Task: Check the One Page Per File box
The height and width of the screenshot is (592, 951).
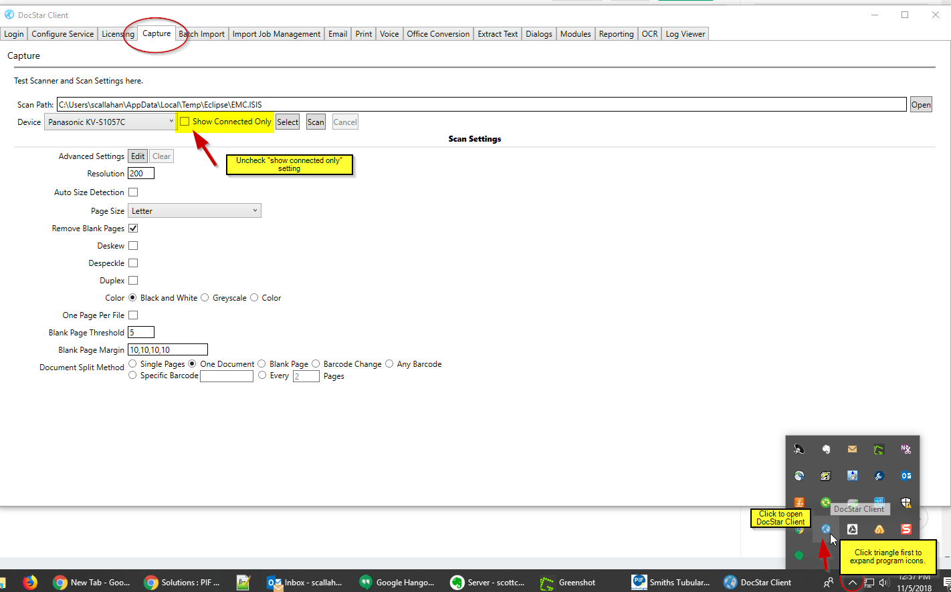Action: (133, 315)
